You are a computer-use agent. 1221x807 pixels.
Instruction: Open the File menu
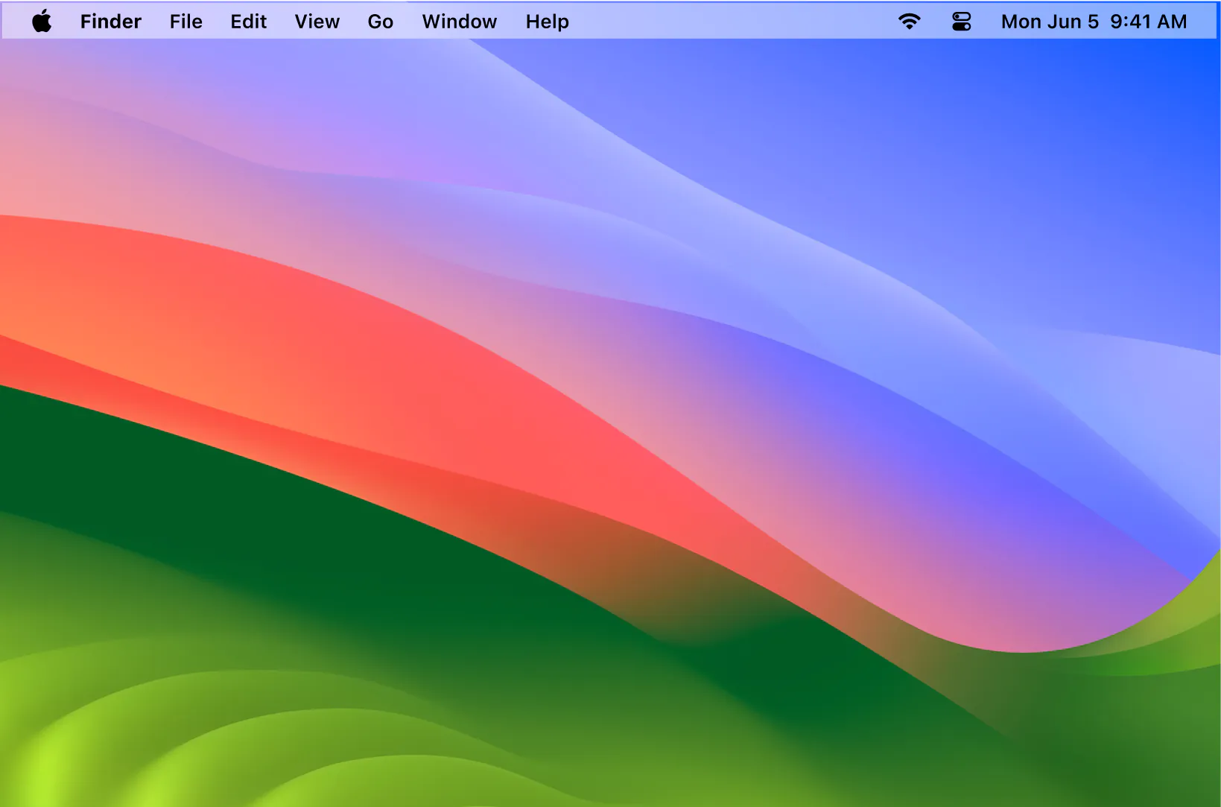point(186,22)
